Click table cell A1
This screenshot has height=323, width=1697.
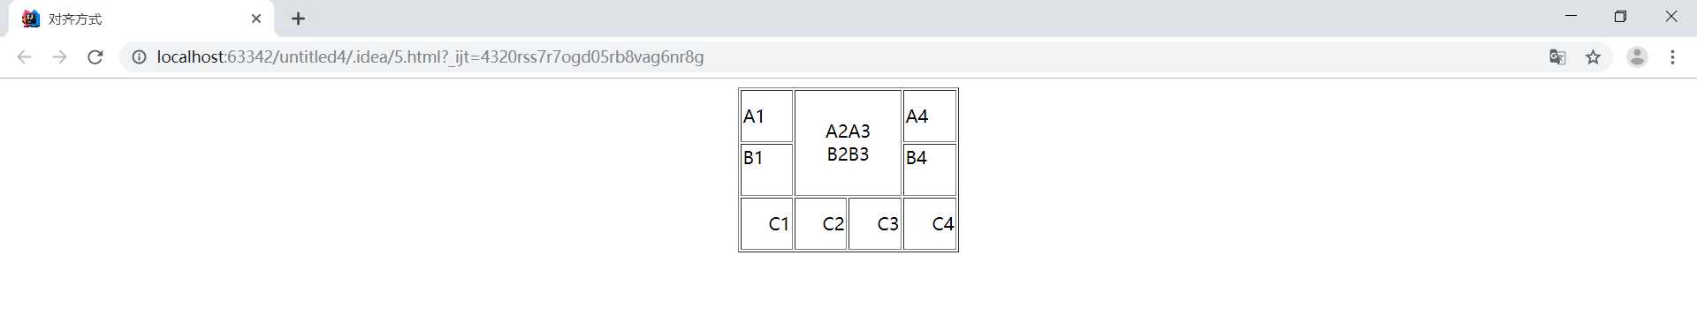[x=766, y=116]
